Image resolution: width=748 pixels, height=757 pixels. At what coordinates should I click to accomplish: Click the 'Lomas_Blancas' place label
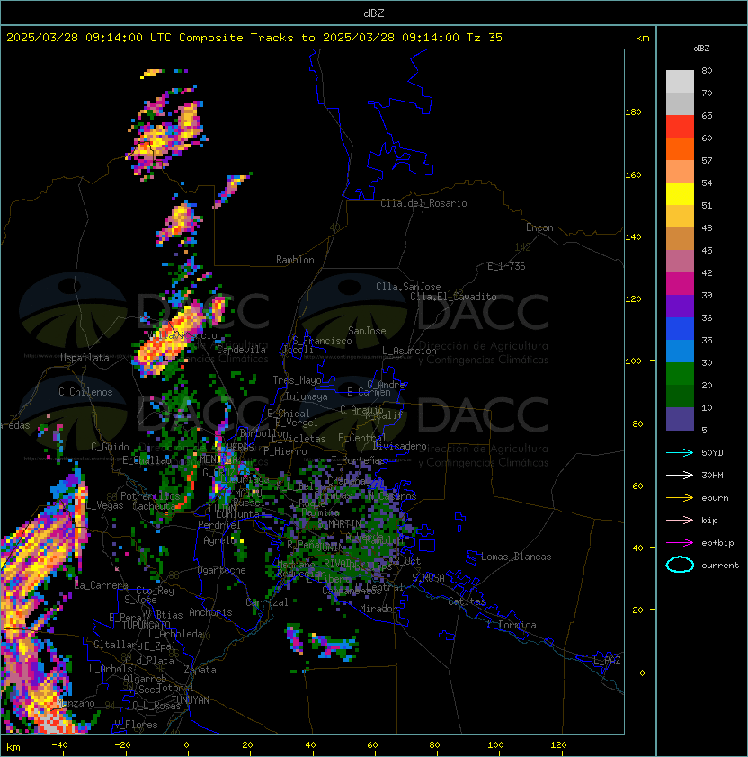click(x=516, y=557)
